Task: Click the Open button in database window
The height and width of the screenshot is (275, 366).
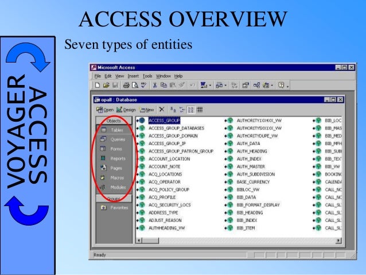Action: (x=105, y=110)
